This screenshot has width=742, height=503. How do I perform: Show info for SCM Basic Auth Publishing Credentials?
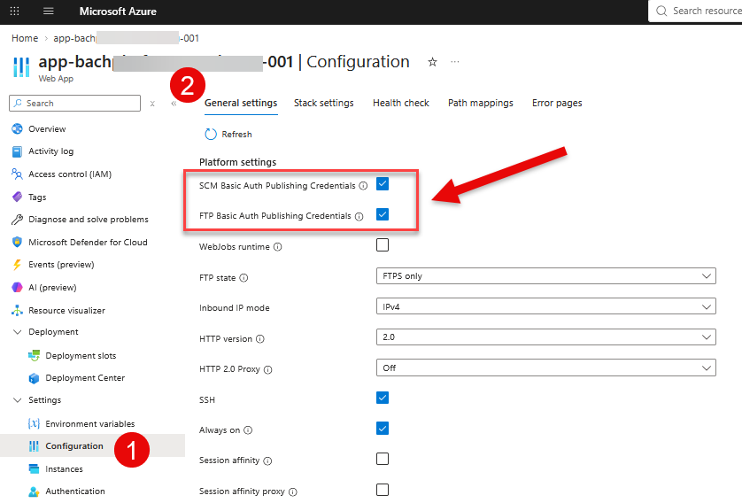click(x=363, y=186)
